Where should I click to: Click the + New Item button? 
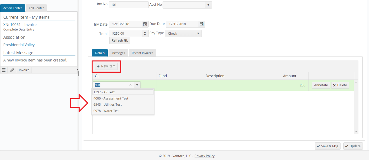106,66
